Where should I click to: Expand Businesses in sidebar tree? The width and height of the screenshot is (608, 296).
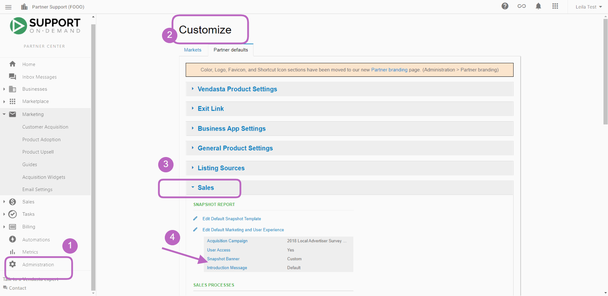pyautogui.click(x=4, y=89)
